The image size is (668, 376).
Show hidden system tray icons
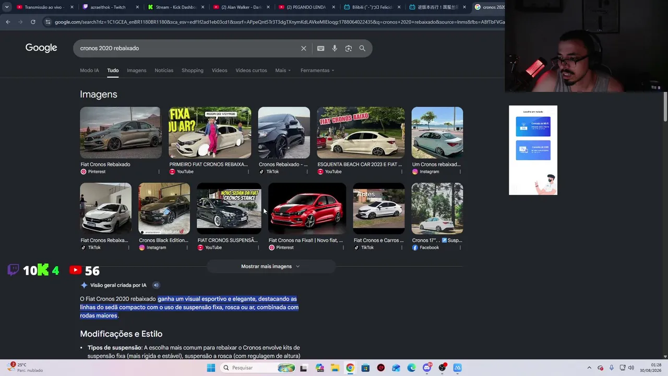[589, 368]
